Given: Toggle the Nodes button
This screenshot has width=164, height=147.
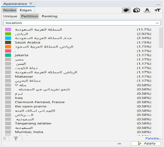Looking at the screenshot, I should click(10, 10).
